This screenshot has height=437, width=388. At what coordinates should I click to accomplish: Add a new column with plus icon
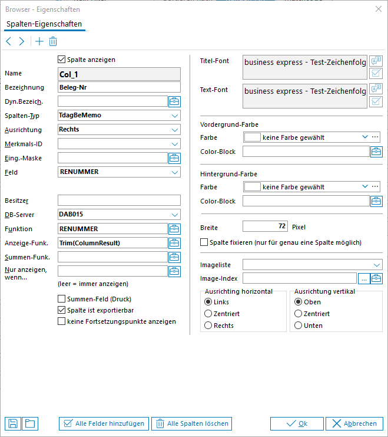(x=39, y=41)
